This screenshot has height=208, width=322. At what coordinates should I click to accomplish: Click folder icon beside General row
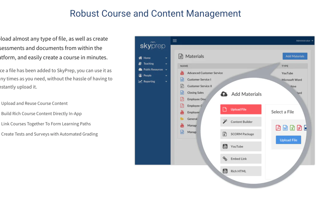click(x=182, y=119)
